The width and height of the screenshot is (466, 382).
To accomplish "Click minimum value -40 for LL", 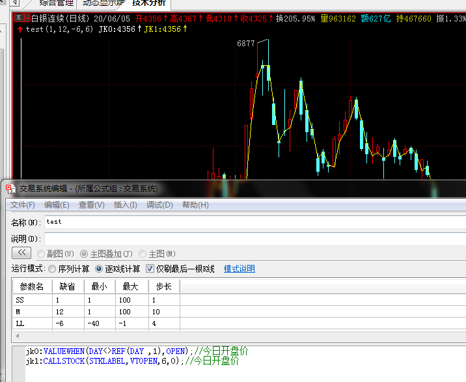I will (100, 323).
